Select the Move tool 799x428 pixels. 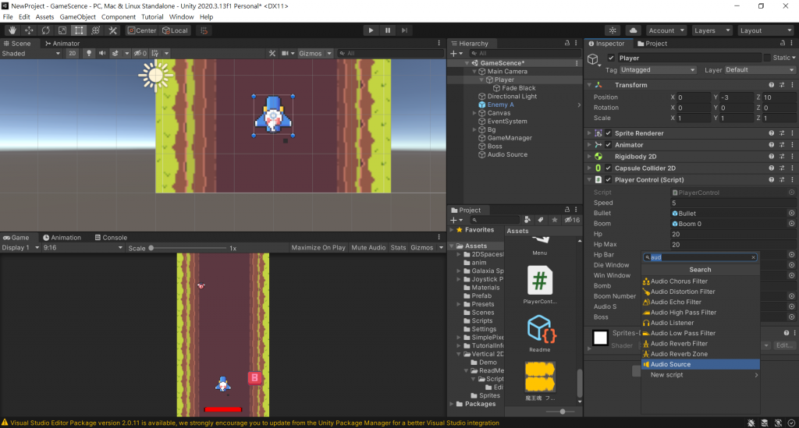point(29,30)
